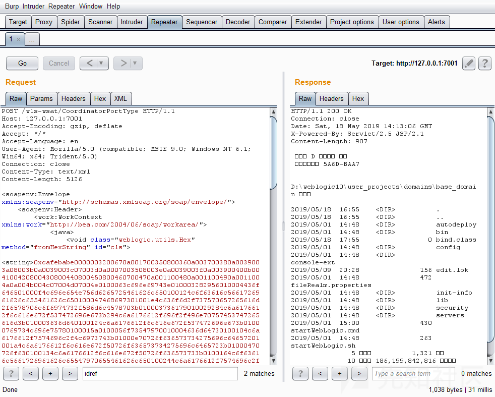Viewport: 495px width, 397px height.
Task: Switch to the Extender tab
Action: coord(308,22)
